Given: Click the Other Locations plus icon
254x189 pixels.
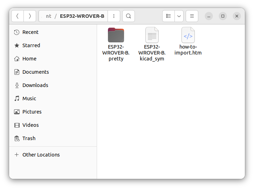Looking at the screenshot, I should click(x=16, y=155).
